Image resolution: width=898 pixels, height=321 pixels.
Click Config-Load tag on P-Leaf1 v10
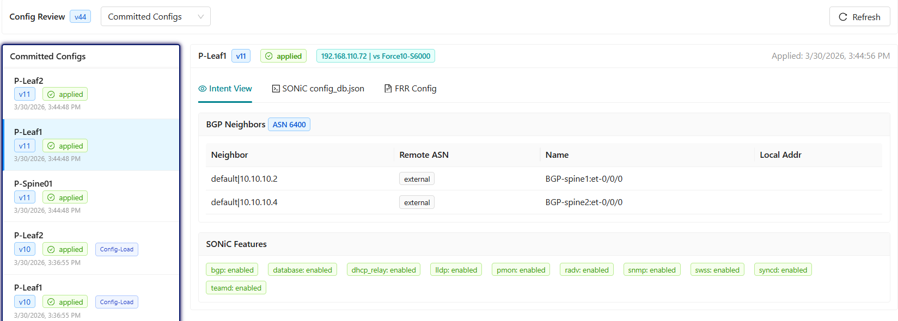pos(117,302)
